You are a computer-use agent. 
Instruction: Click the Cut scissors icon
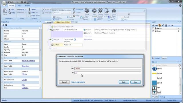pyautogui.click(x=9, y=9)
